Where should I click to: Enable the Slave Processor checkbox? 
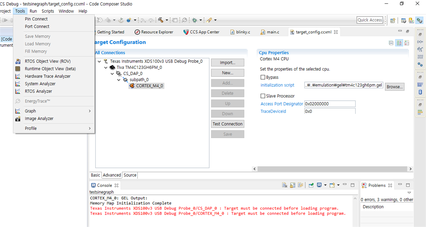tap(263, 96)
